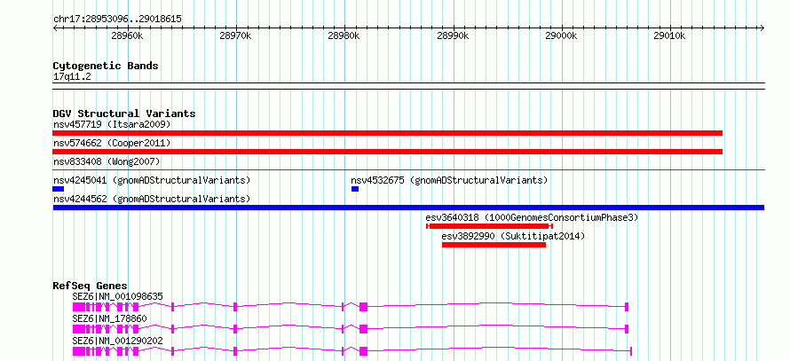Click the nsv457719 (Itsara2009) red variant bar

387,133
